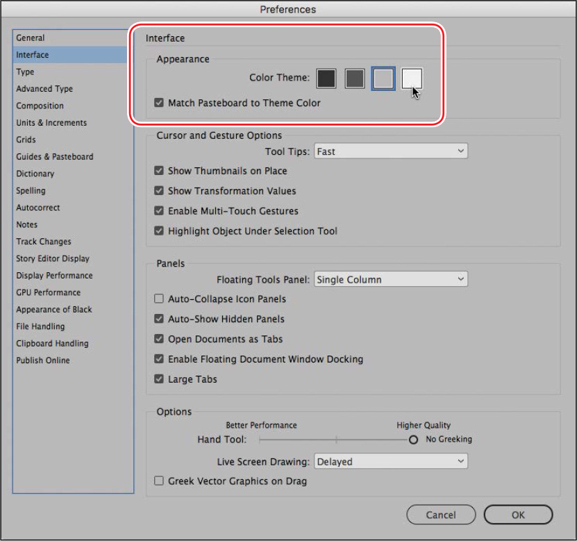Enable Greek Vector Graphics on Drag
Viewport: 577px width, 541px height.
159,481
